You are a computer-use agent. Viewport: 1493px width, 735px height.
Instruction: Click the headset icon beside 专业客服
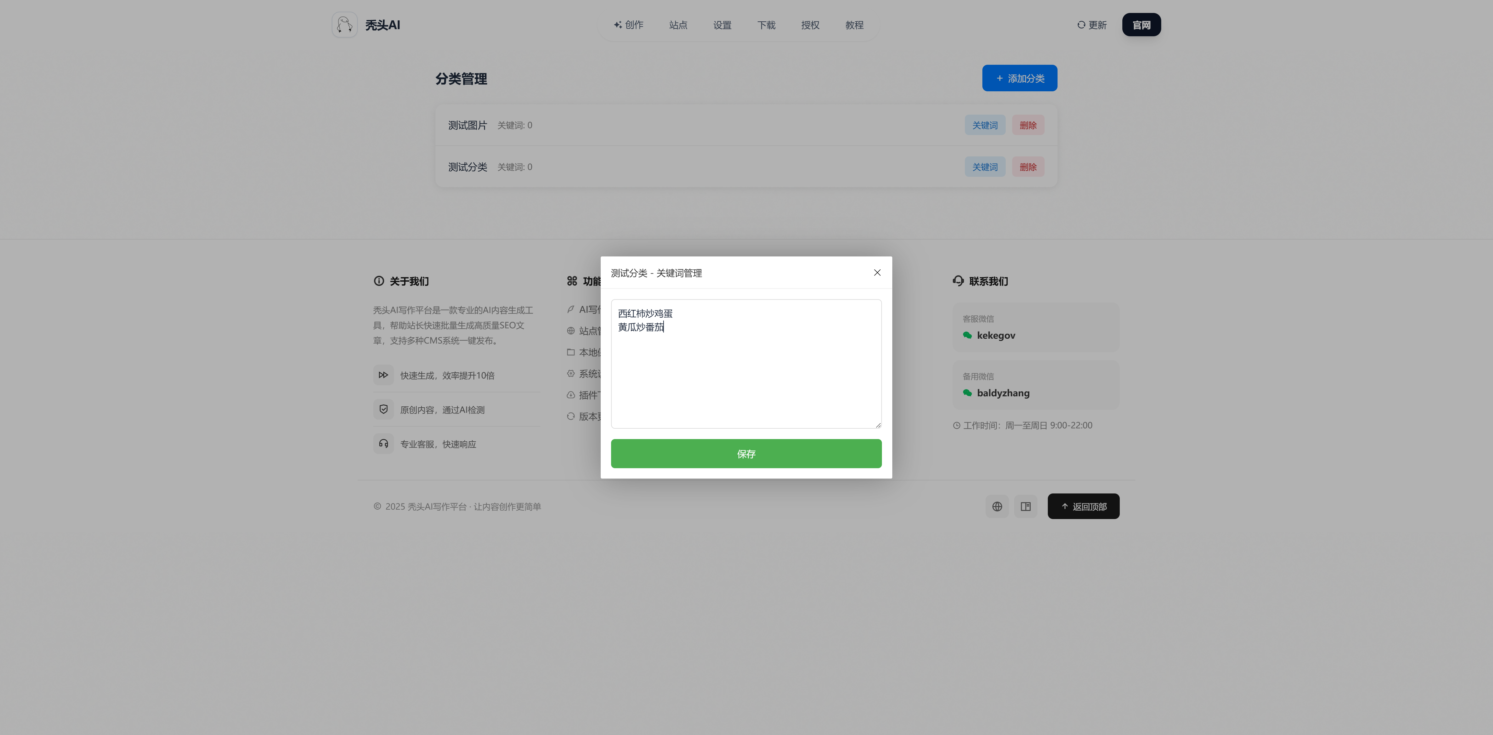click(383, 444)
